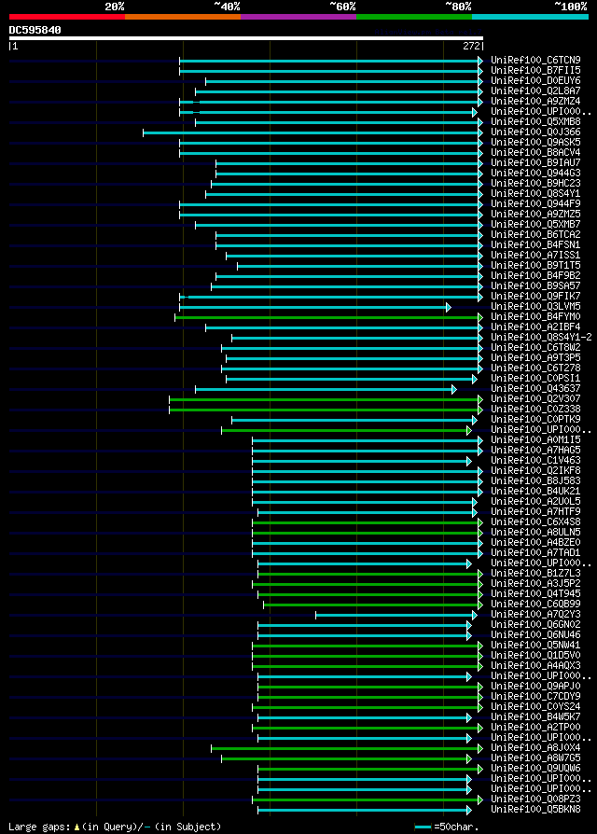Open hit UniRef100_B7FII5

535,70
